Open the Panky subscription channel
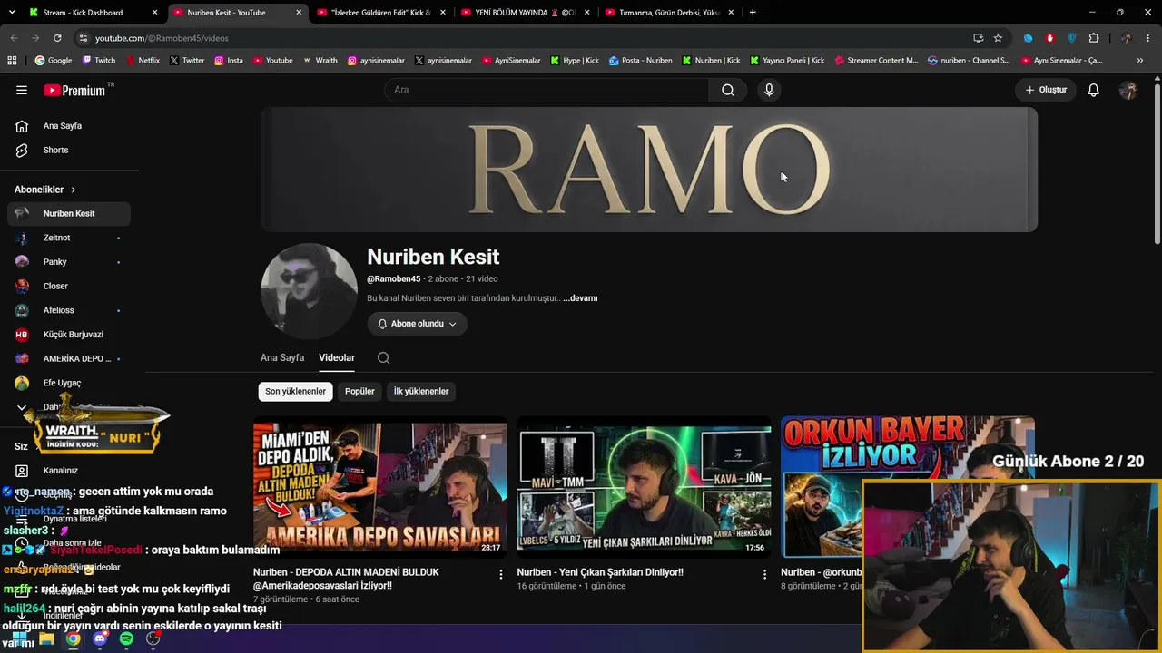The image size is (1162, 653). click(69, 262)
